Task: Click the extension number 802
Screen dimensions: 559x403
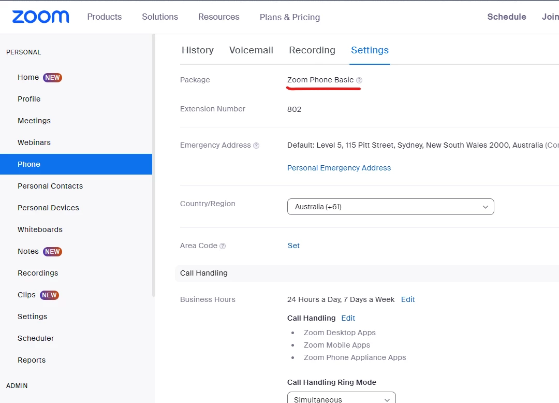Action: [x=294, y=109]
